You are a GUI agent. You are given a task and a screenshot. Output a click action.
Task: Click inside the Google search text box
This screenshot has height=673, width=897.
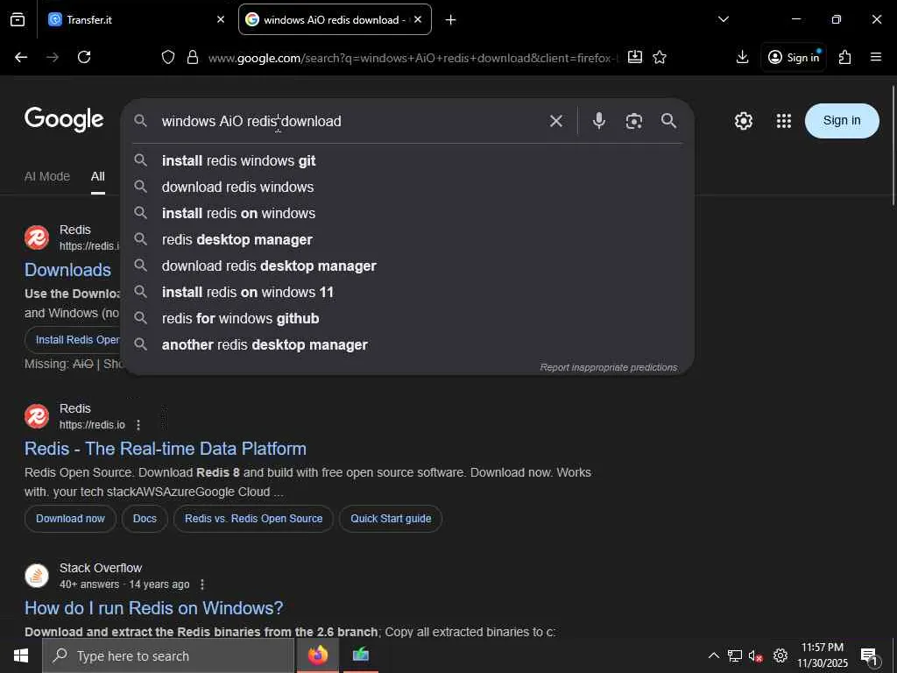tap(349, 121)
